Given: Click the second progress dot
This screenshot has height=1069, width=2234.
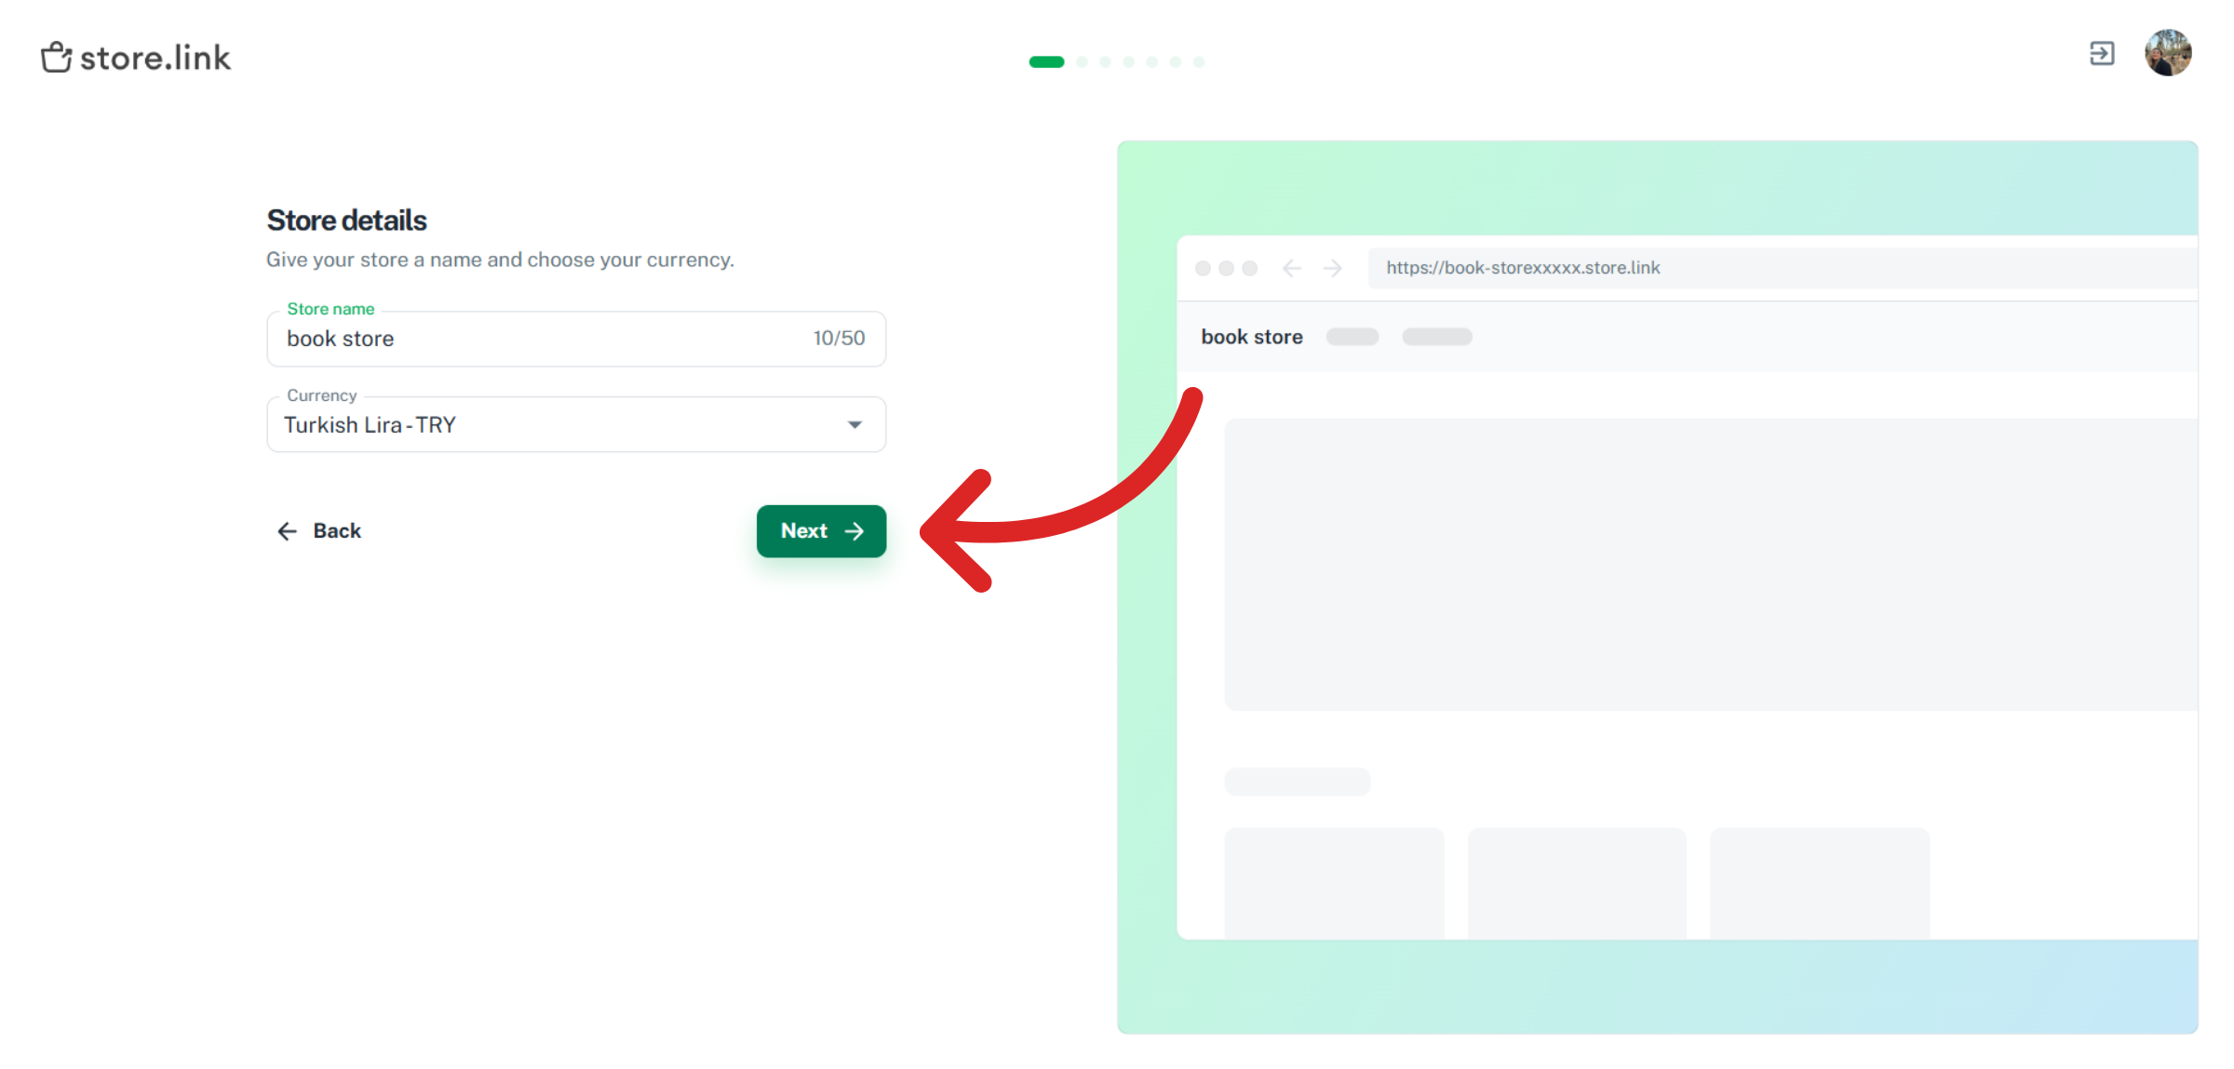Looking at the screenshot, I should click(1082, 62).
